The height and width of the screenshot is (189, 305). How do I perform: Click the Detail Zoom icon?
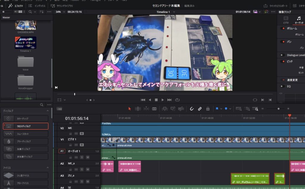tap(247, 109)
